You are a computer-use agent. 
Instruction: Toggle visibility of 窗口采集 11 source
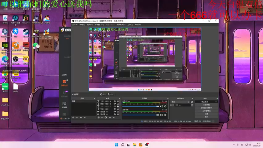point(115,114)
